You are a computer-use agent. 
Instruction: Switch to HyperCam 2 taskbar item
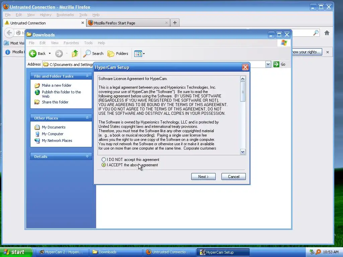tap(62, 252)
